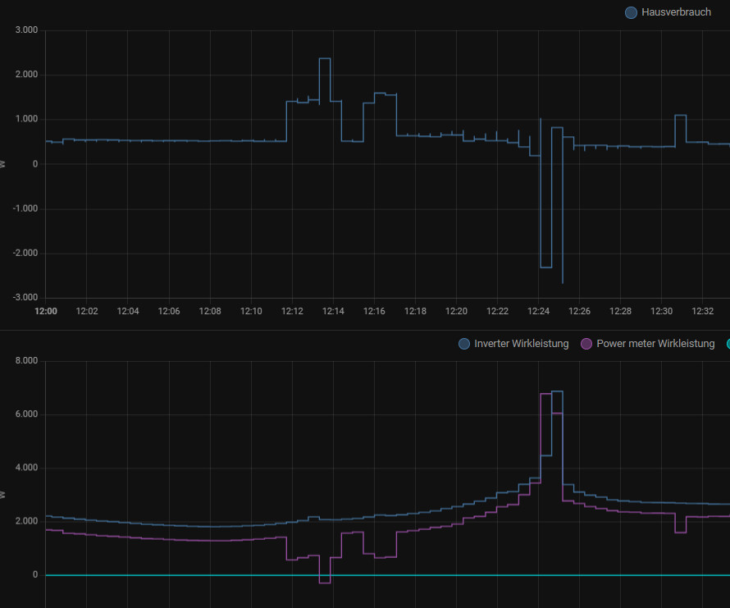Click the negative Hausverbrauch dip near -2.300 W
The height and width of the screenshot is (608, 730).
pyautogui.click(x=545, y=267)
